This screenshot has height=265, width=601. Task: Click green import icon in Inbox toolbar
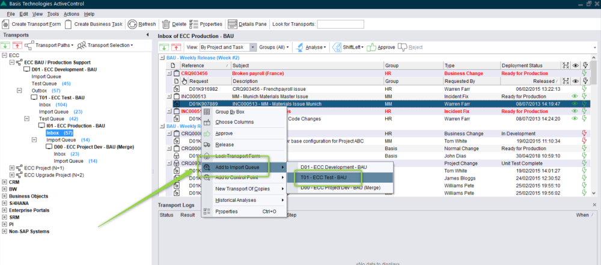click(x=163, y=47)
